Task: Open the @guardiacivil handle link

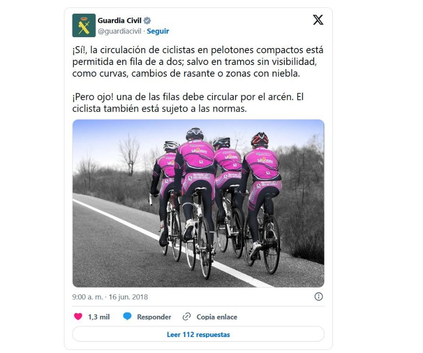Action: point(119,32)
